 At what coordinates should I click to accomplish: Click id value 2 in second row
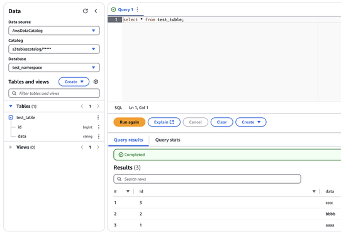click(140, 214)
